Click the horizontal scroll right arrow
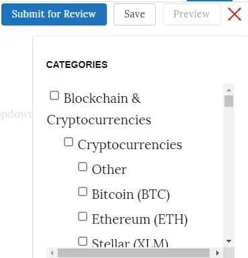Viewport: 248px width, 258px height. [218, 253]
